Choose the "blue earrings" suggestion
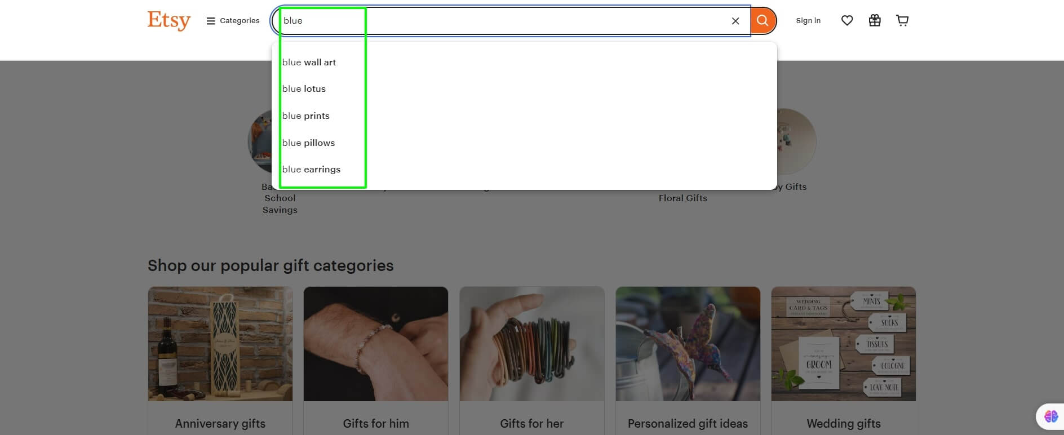This screenshot has width=1064, height=435. tap(311, 170)
